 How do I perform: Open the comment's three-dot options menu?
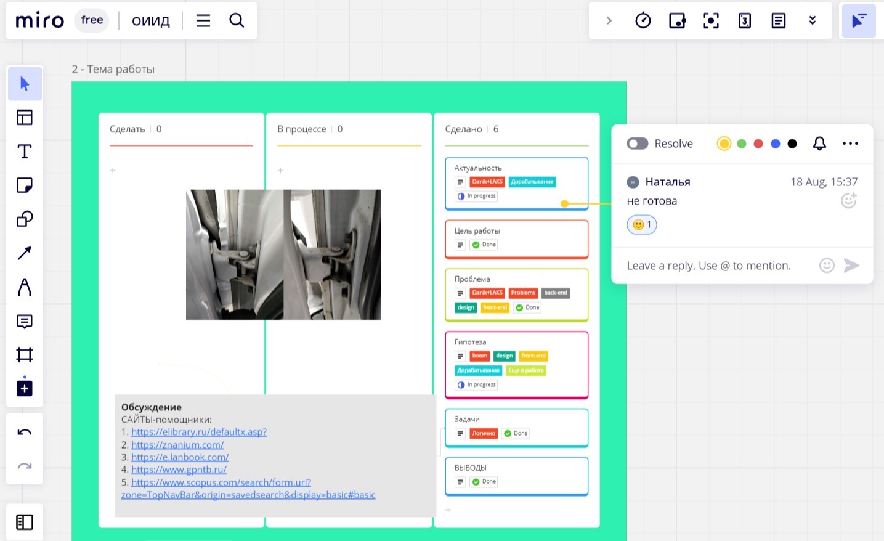pyautogui.click(x=850, y=144)
